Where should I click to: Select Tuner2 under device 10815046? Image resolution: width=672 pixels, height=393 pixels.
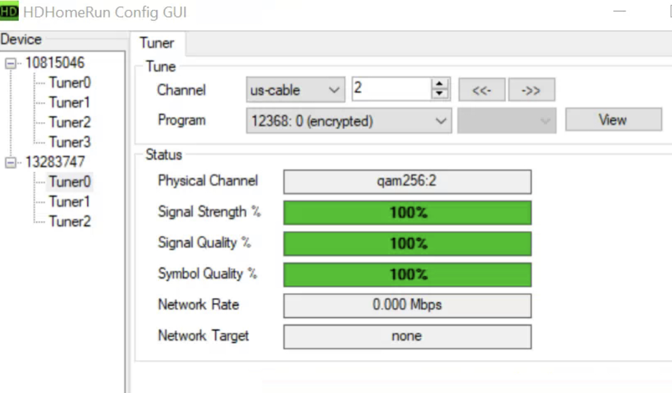69,123
